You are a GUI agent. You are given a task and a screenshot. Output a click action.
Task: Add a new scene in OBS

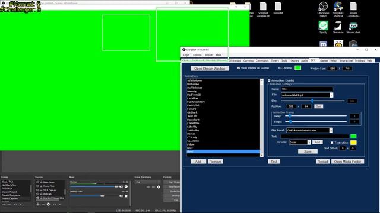click(x=4, y=204)
